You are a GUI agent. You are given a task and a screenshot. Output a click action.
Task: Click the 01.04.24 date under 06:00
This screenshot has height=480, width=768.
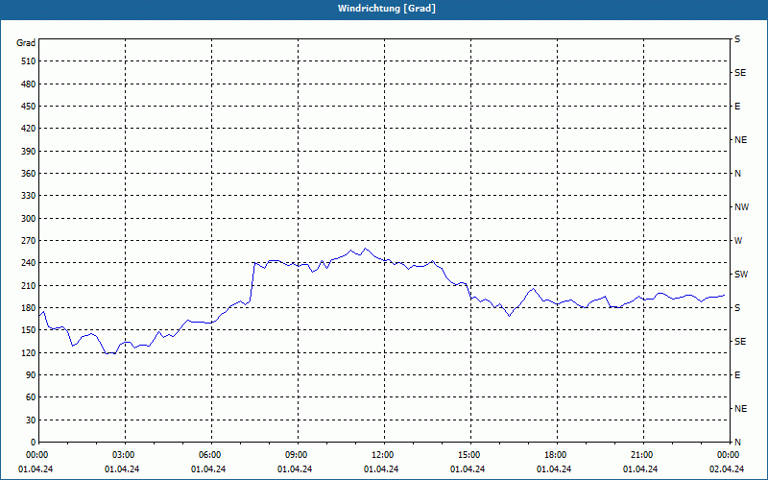coord(208,469)
